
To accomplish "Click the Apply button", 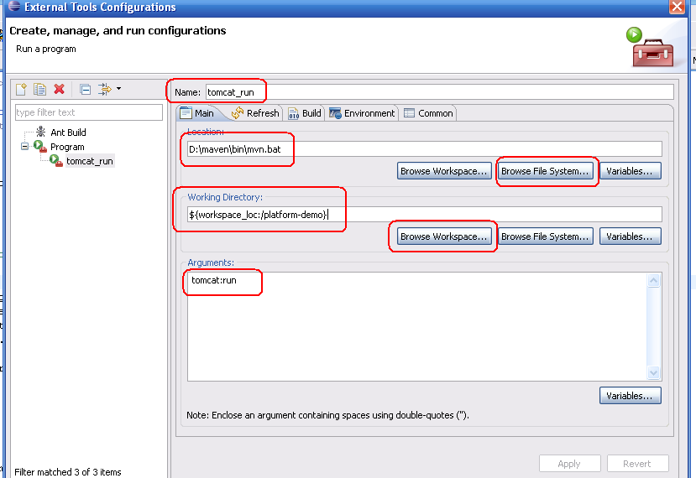I will click(x=569, y=464).
